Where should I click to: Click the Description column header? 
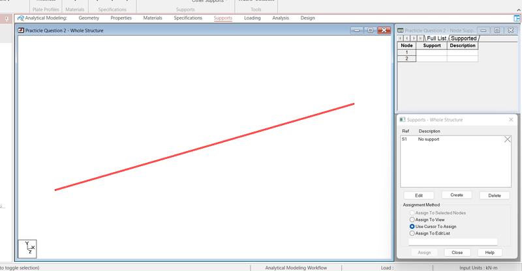[x=463, y=46]
